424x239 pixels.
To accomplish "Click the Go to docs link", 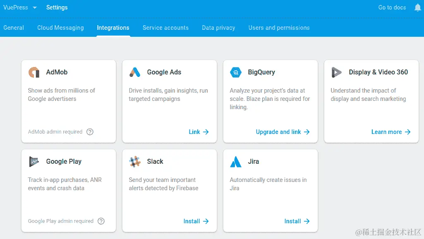I will click(x=392, y=7).
